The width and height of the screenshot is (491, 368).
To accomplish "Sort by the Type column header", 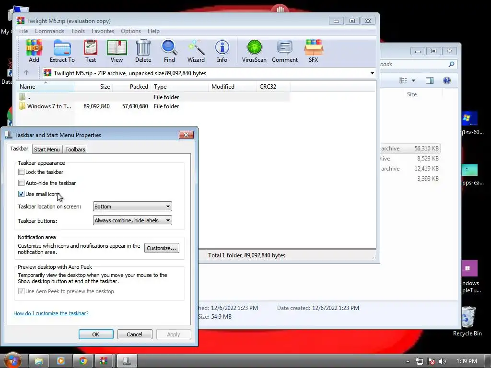I will tap(179, 86).
